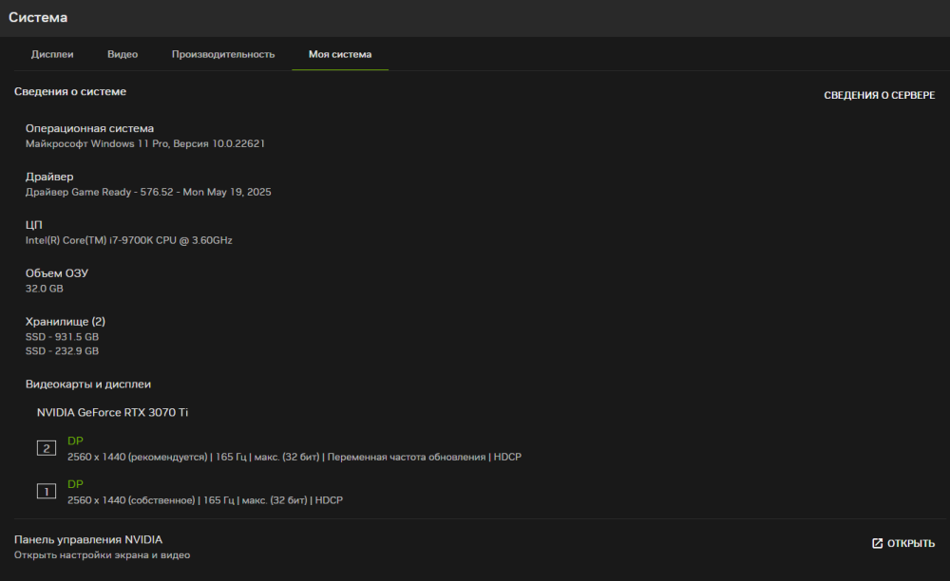The image size is (950, 581).
Task: Click the external-link icon beside ОТКРЫТЬ
Action: [878, 543]
